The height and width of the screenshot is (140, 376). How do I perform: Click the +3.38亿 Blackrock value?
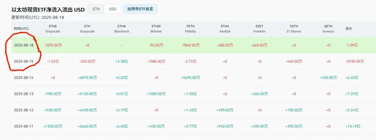122,61
